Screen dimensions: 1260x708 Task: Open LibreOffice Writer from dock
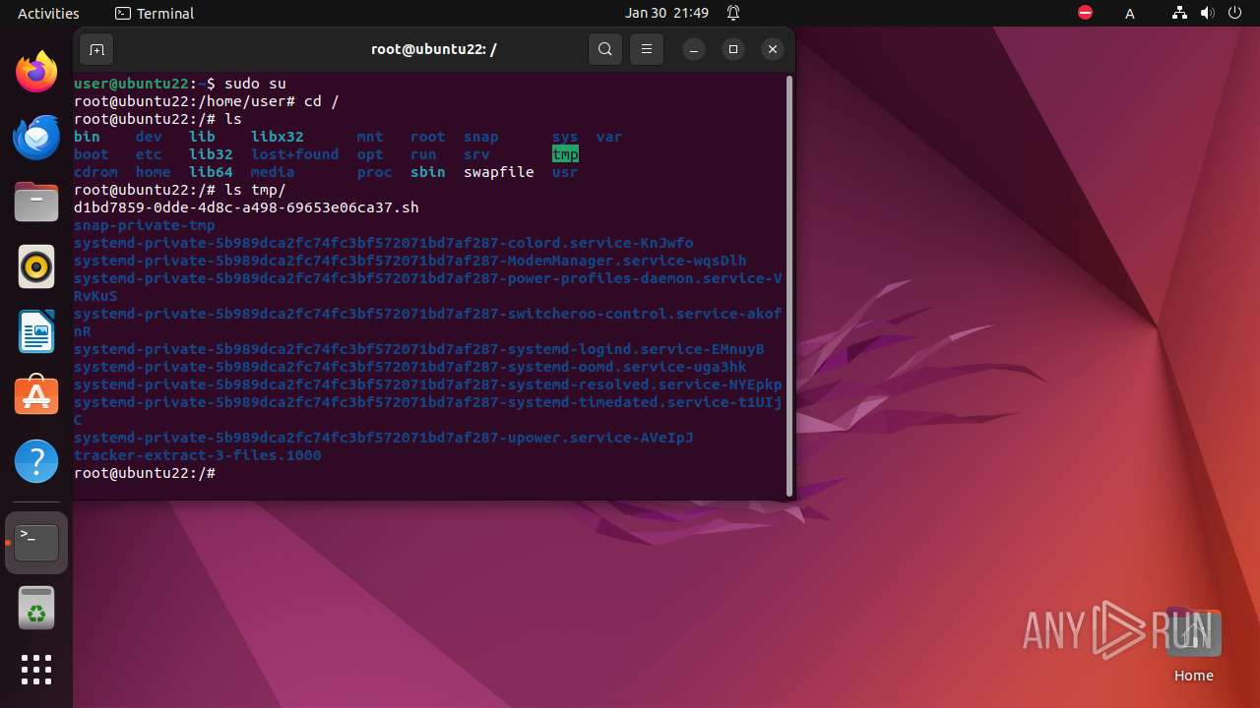36,331
